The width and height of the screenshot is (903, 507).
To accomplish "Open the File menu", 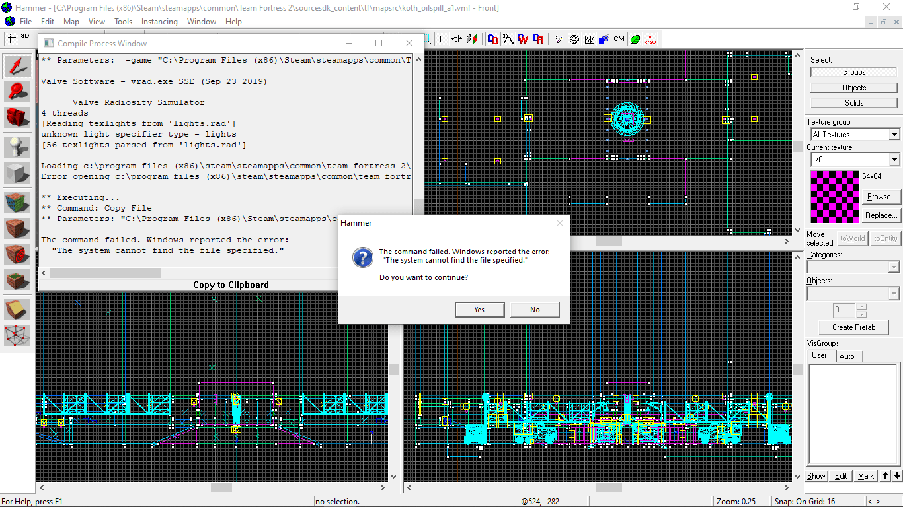I will click(x=26, y=22).
